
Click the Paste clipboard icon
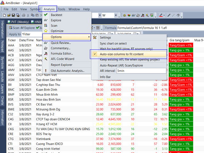[37, 15]
